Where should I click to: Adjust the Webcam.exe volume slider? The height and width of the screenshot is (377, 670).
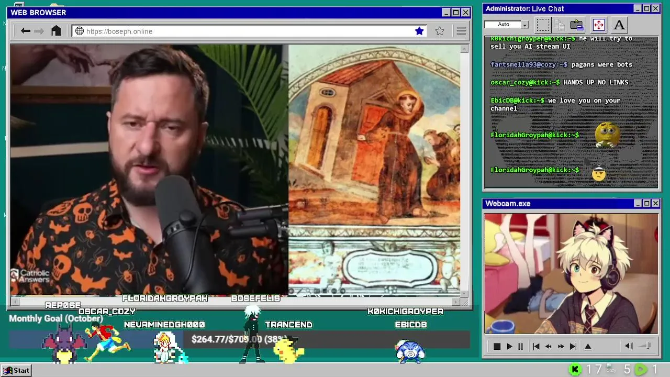pyautogui.click(x=645, y=346)
